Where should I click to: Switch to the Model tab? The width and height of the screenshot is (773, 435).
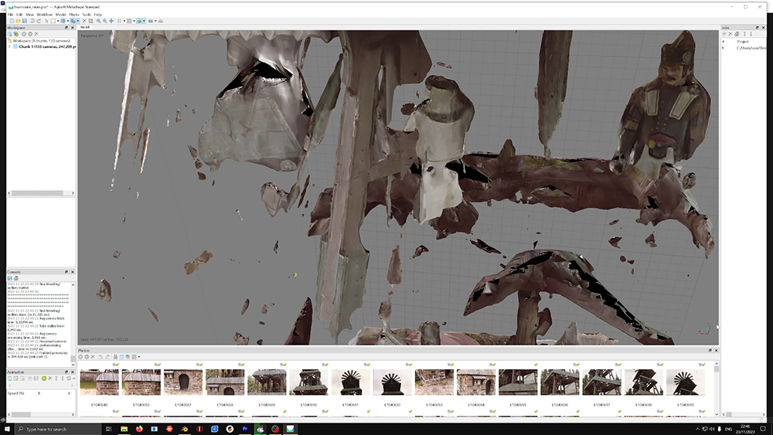(85, 27)
